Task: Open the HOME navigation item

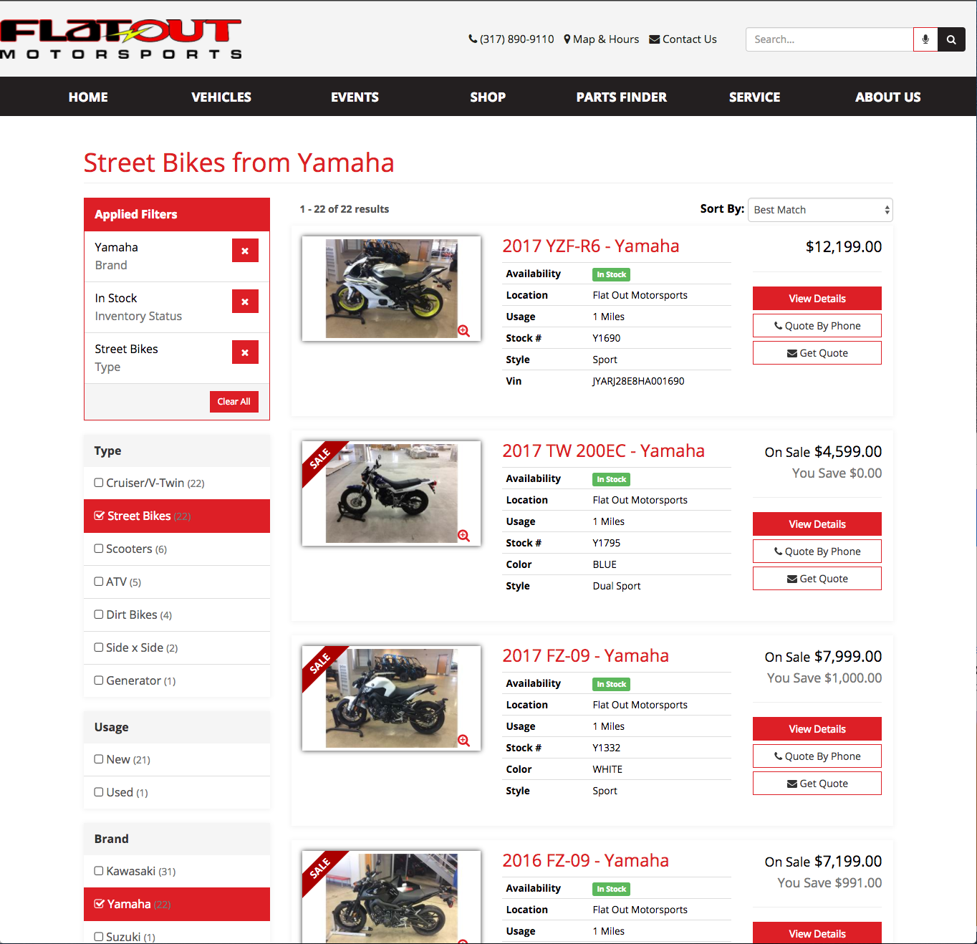Action: click(x=88, y=97)
